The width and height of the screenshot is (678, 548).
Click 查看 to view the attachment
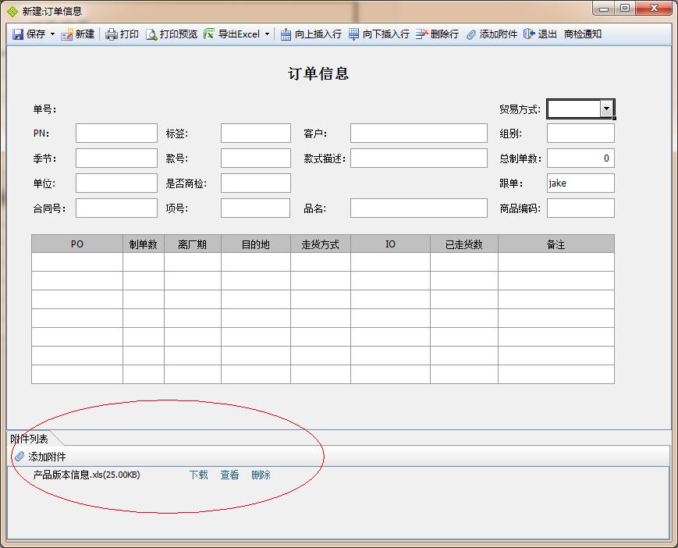click(229, 475)
